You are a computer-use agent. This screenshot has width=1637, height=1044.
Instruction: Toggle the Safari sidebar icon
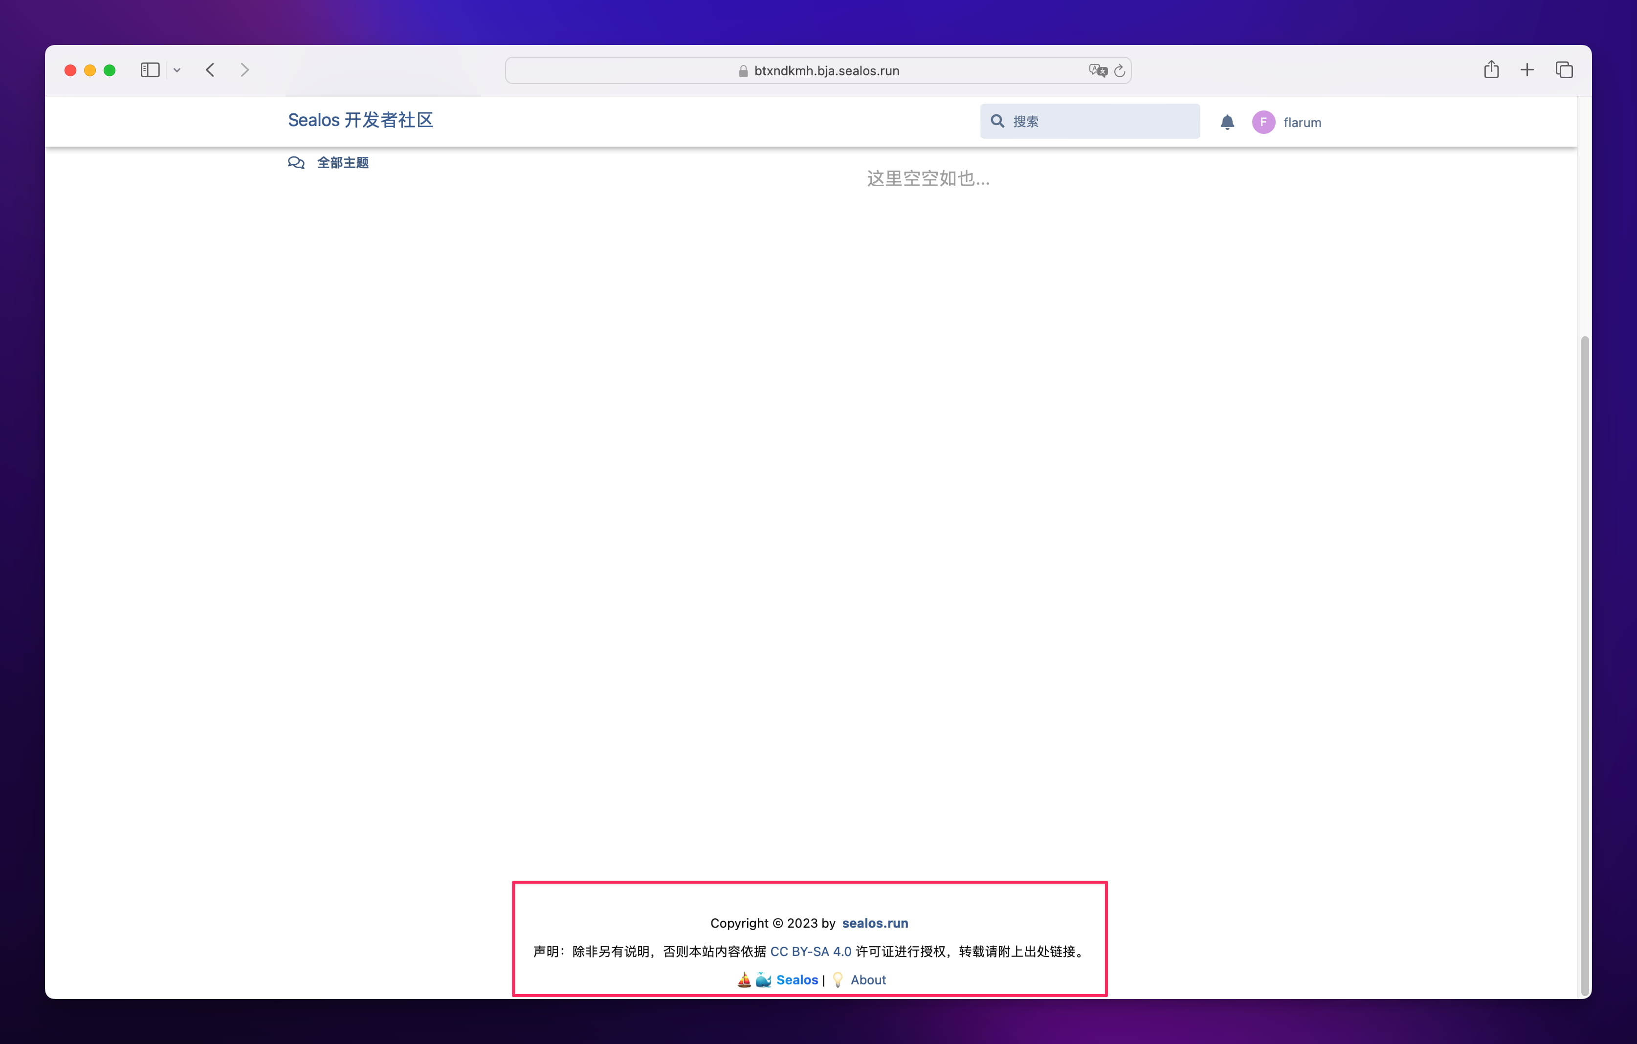(x=150, y=69)
